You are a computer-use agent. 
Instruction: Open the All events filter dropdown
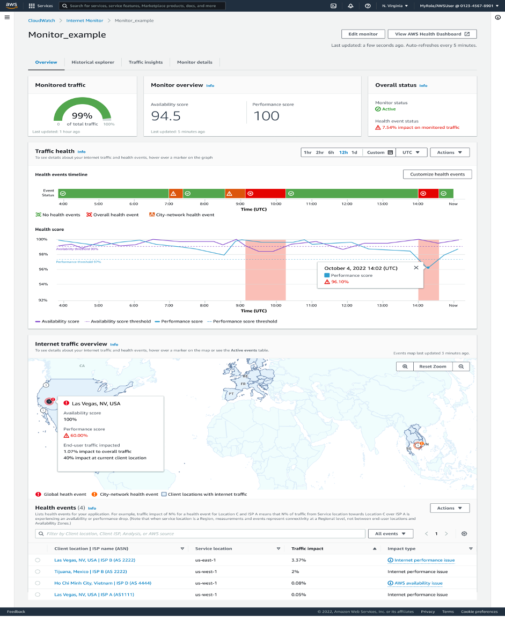coord(390,533)
